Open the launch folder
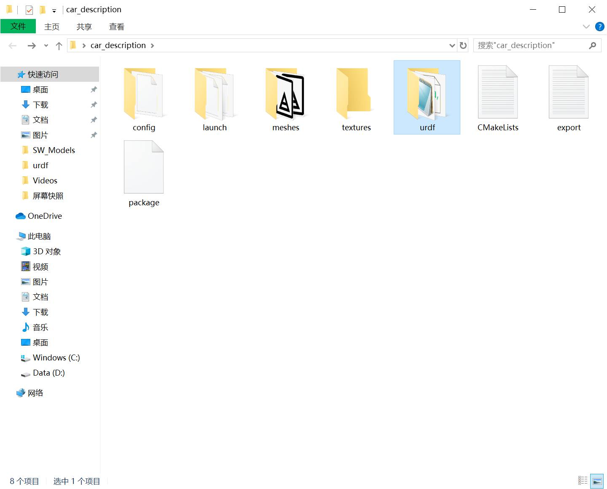Image resolution: width=607 pixels, height=489 pixels. (215, 98)
